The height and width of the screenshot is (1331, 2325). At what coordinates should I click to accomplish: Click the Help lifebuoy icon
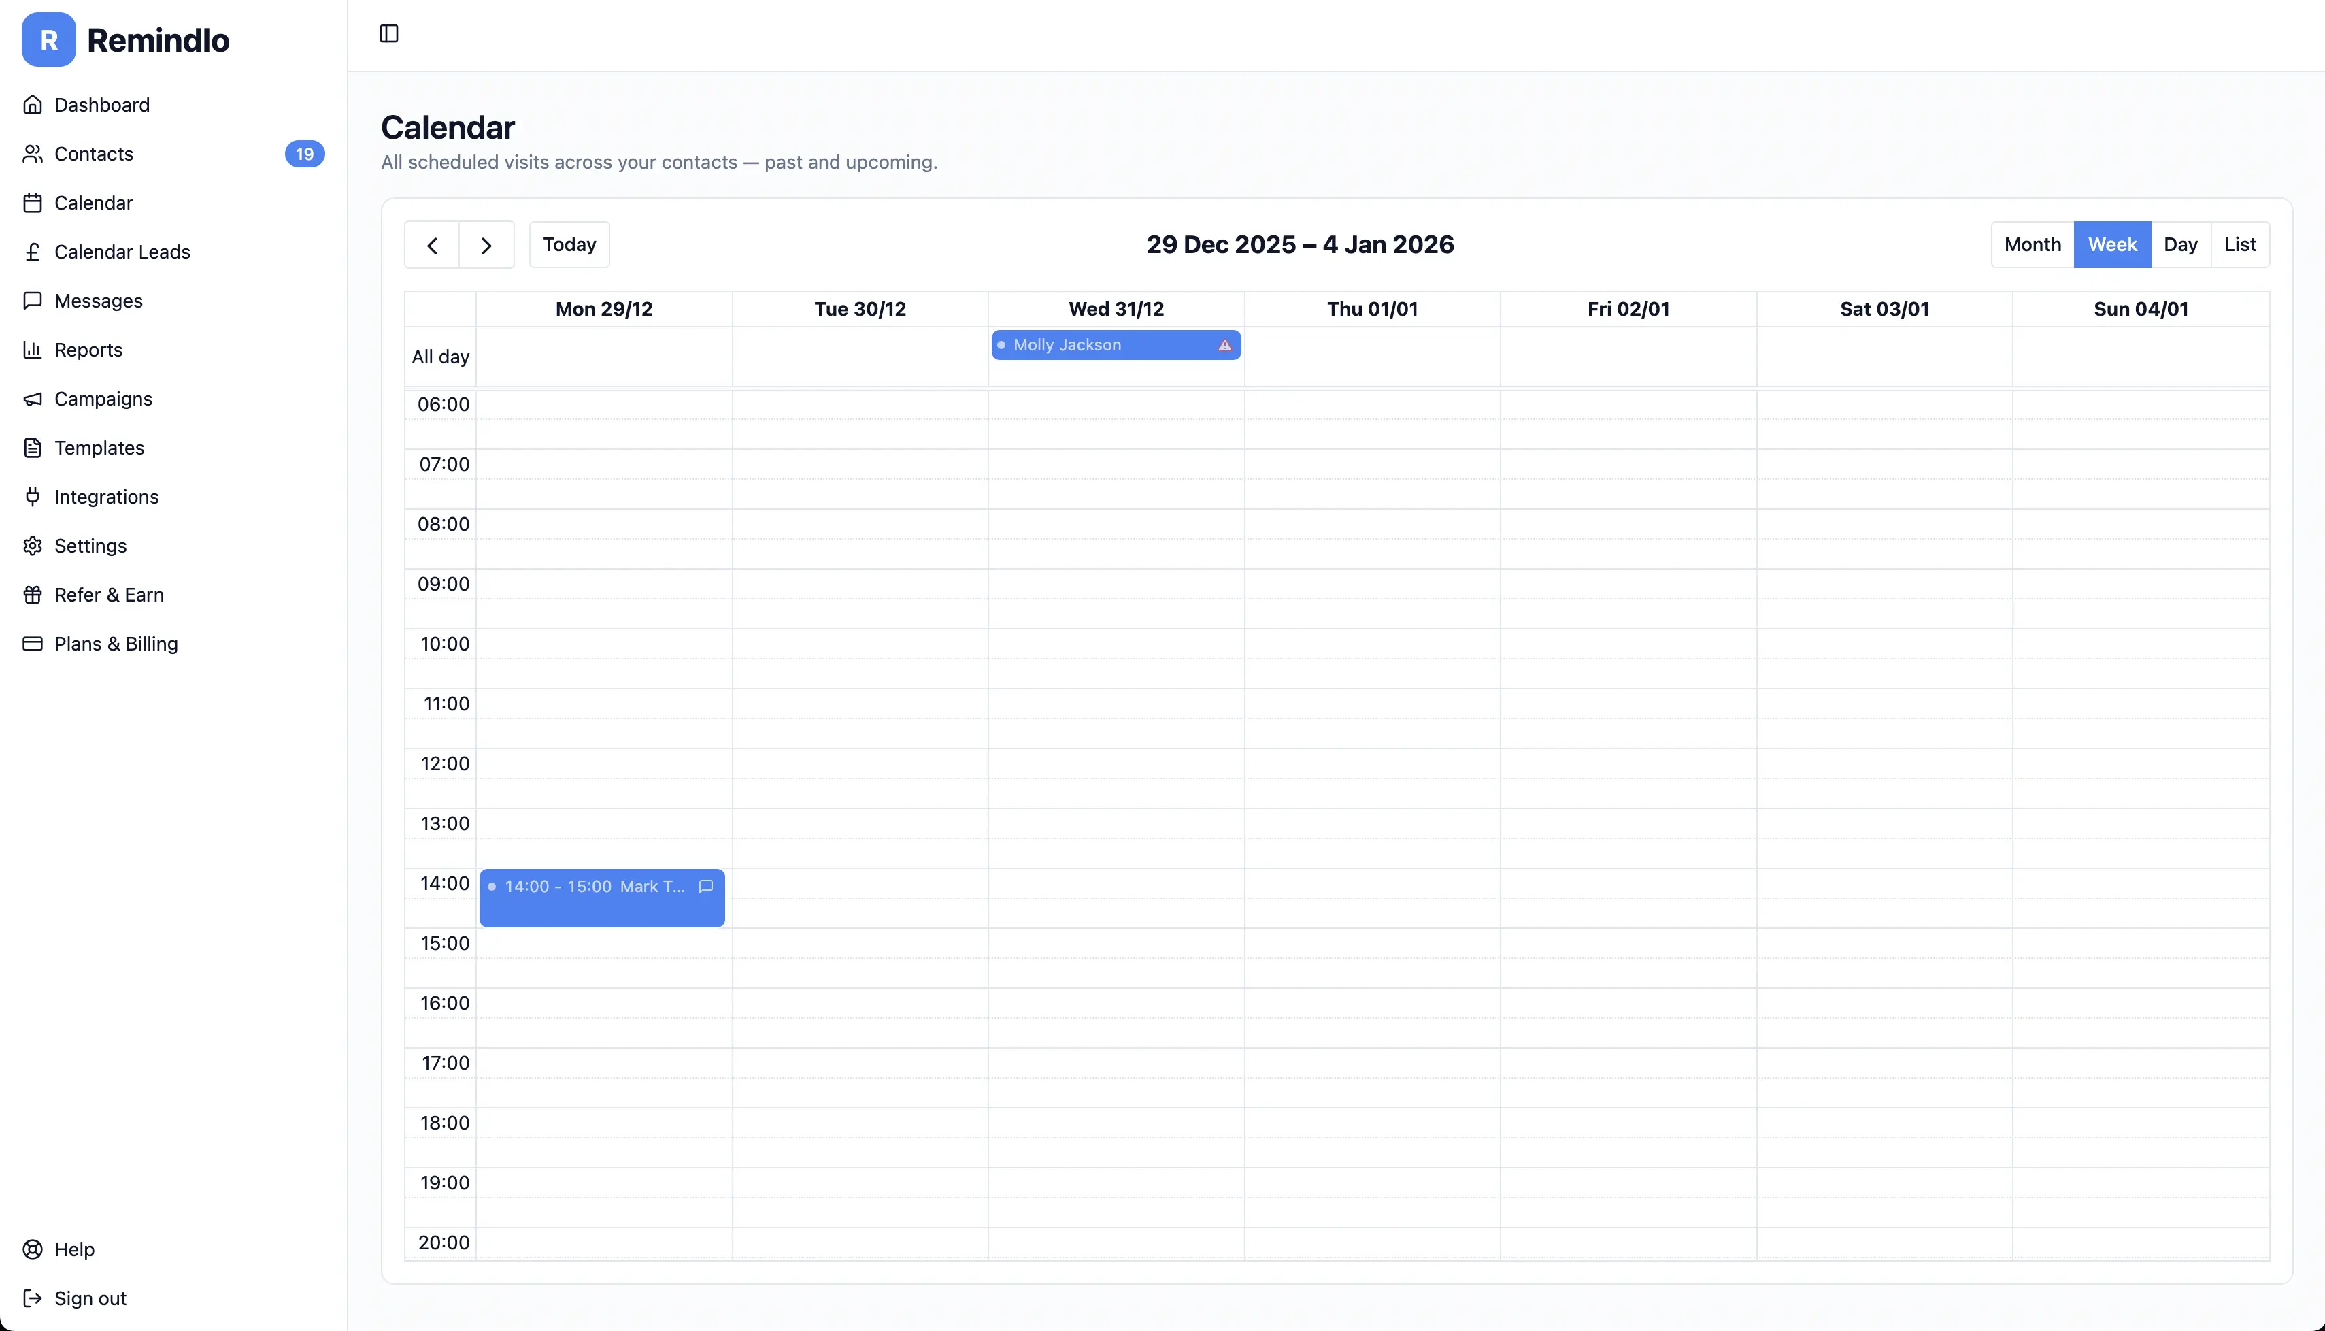[x=33, y=1249]
